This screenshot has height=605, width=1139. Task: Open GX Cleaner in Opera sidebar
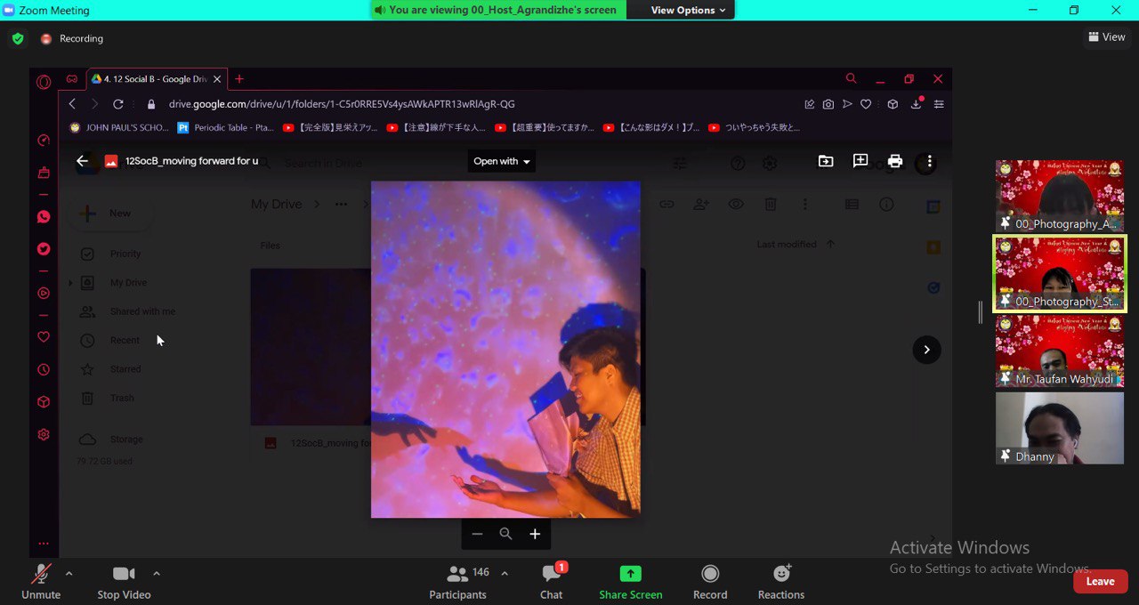coord(44,173)
